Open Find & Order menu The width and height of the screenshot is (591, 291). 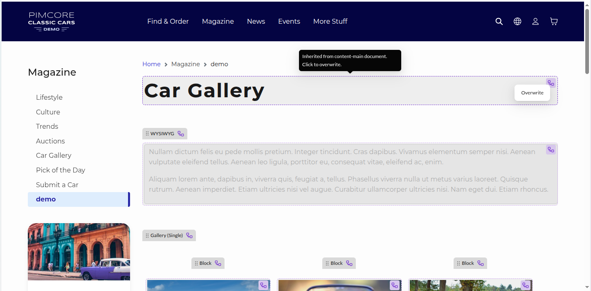168,21
